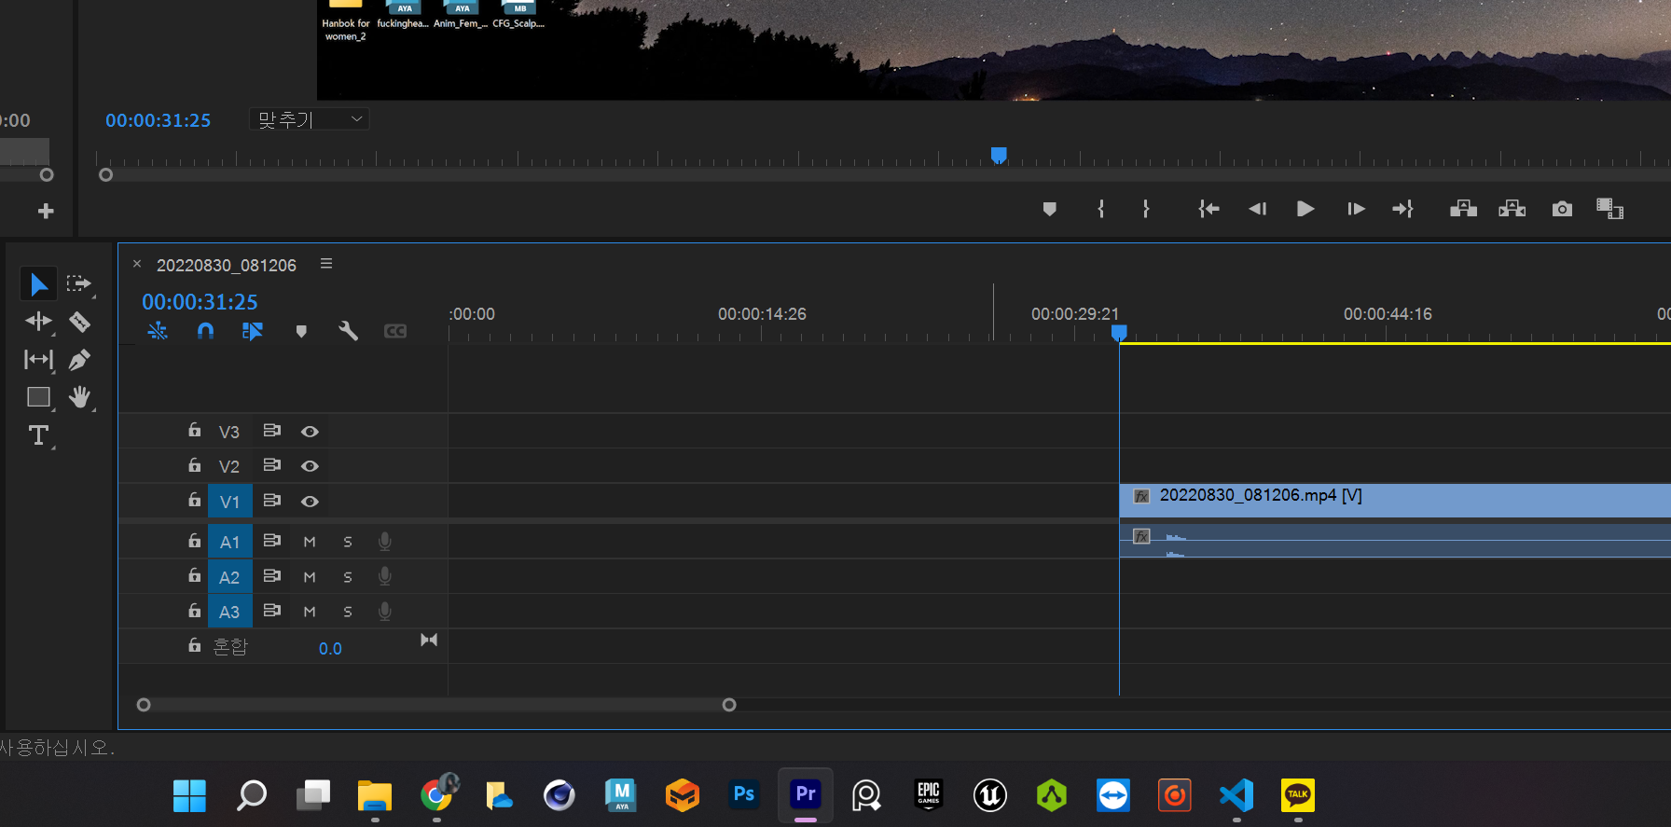Toggle Linked Selection in timeline
The height and width of the screenshot is (827, 1671).
click(253, 331)
